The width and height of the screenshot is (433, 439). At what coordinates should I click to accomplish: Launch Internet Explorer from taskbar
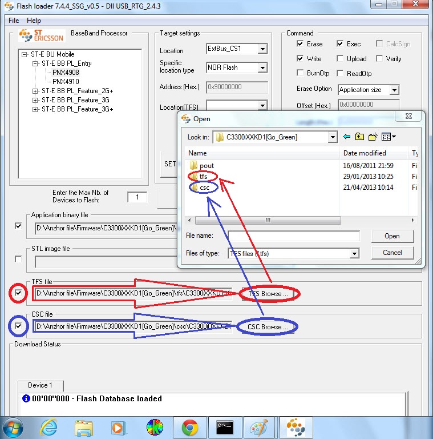click(49, 428)
